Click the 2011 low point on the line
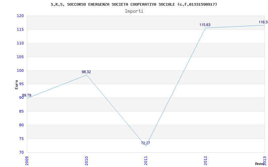 [146, 146]
